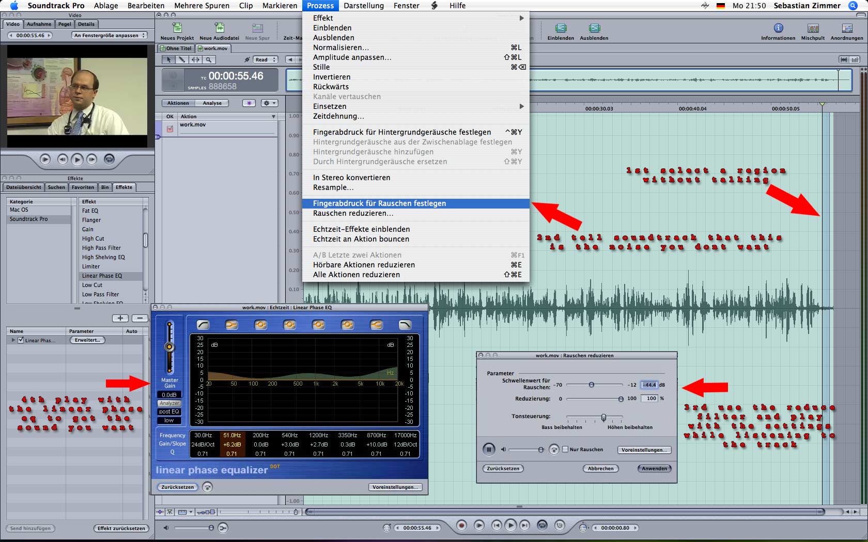This screenshot has height=542, width=868.
Task: Click the Neues Projekt toolbar icon
Action: pyautogui.click(x=177, y=28)
